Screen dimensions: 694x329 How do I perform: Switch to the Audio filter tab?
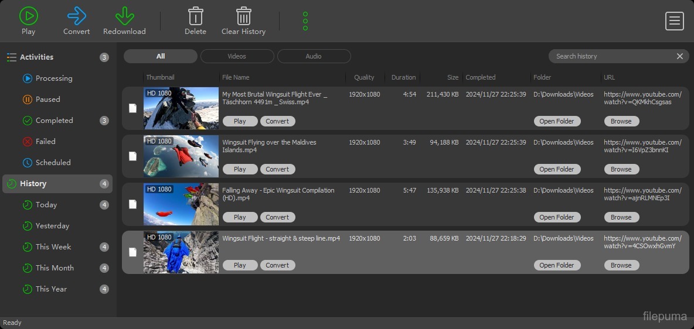pos(314,56)
